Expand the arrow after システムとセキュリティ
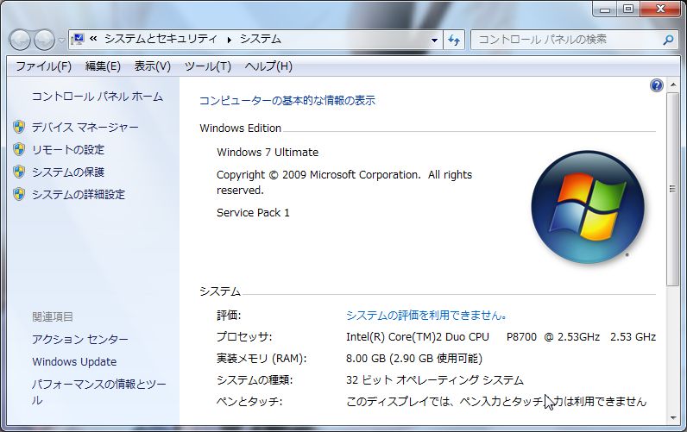Screen dimensions: 687x432 (229, 40)
